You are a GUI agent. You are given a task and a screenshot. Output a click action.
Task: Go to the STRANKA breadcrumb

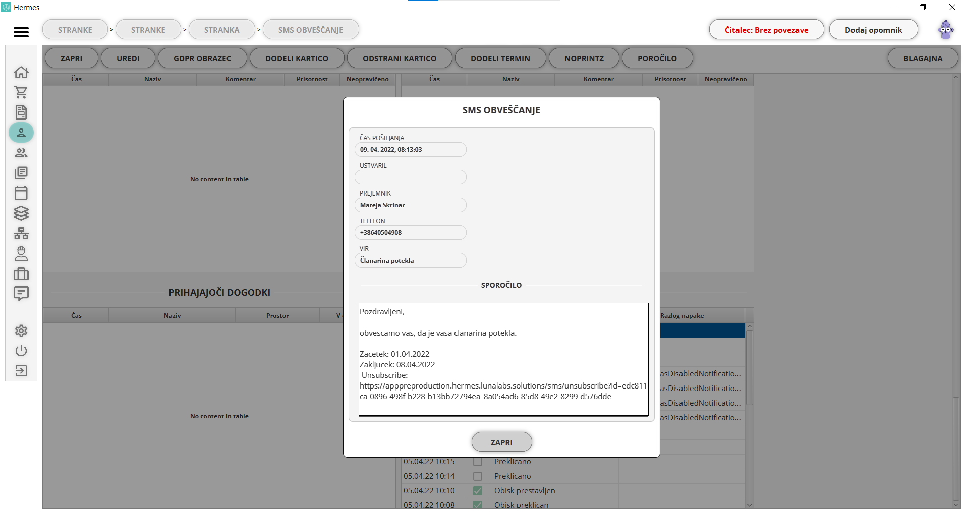(x=222, y=30)
